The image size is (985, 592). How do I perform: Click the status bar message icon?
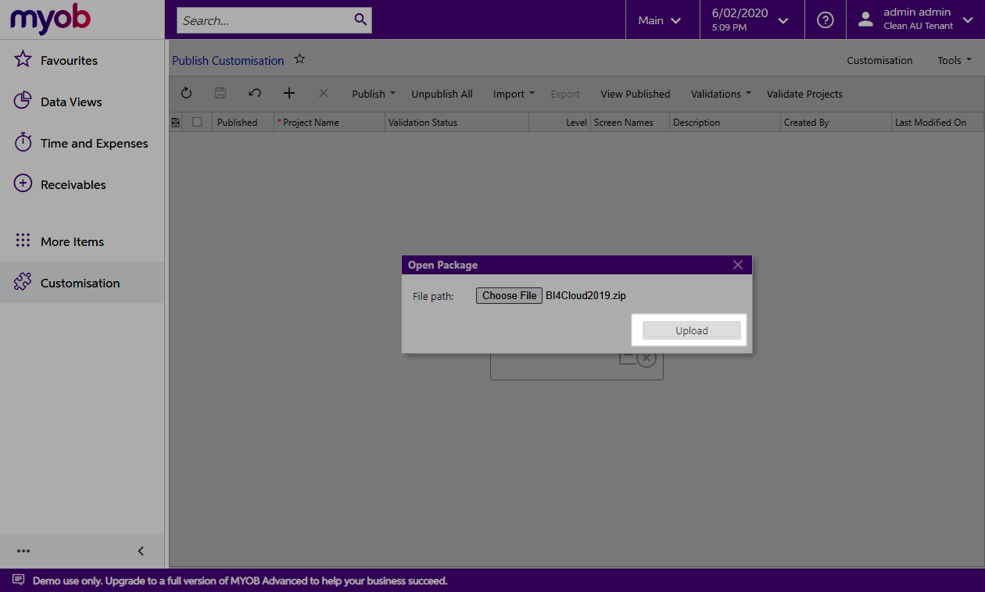[x=19, y=580]
